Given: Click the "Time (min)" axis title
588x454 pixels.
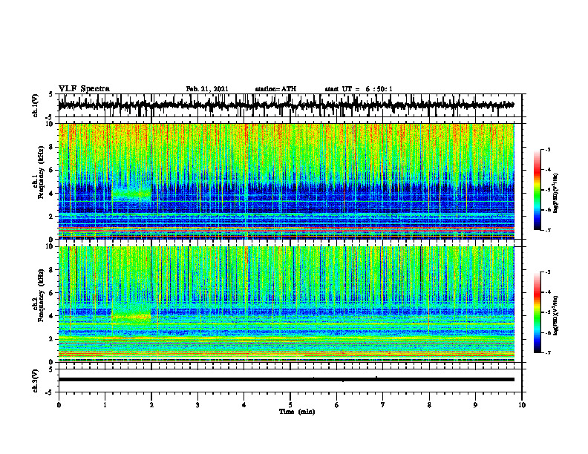Looking at the screenshot, I should point(297,412).
